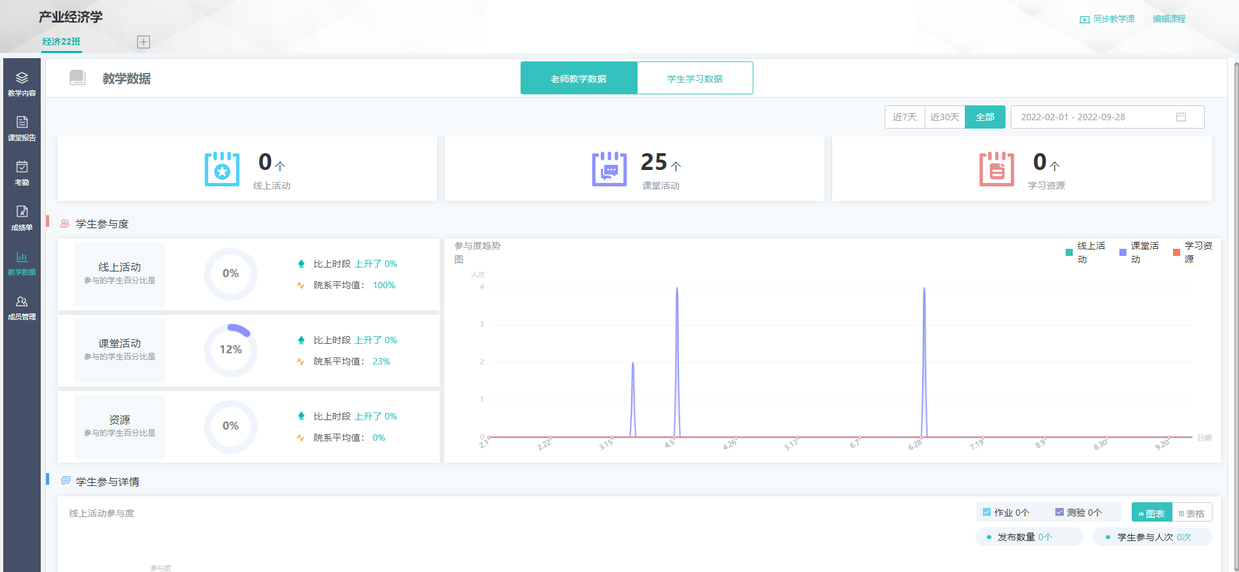The width and height of the screenshot is (1239, 572).
Task: Toggle the 测验 checkbox
Action: [x=1059, y=513]
